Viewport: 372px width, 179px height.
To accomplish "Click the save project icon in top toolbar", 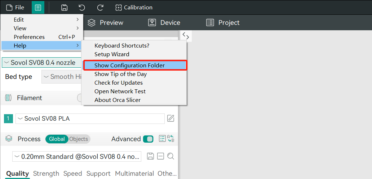I will pyautogui.click(x=64, y=8).
